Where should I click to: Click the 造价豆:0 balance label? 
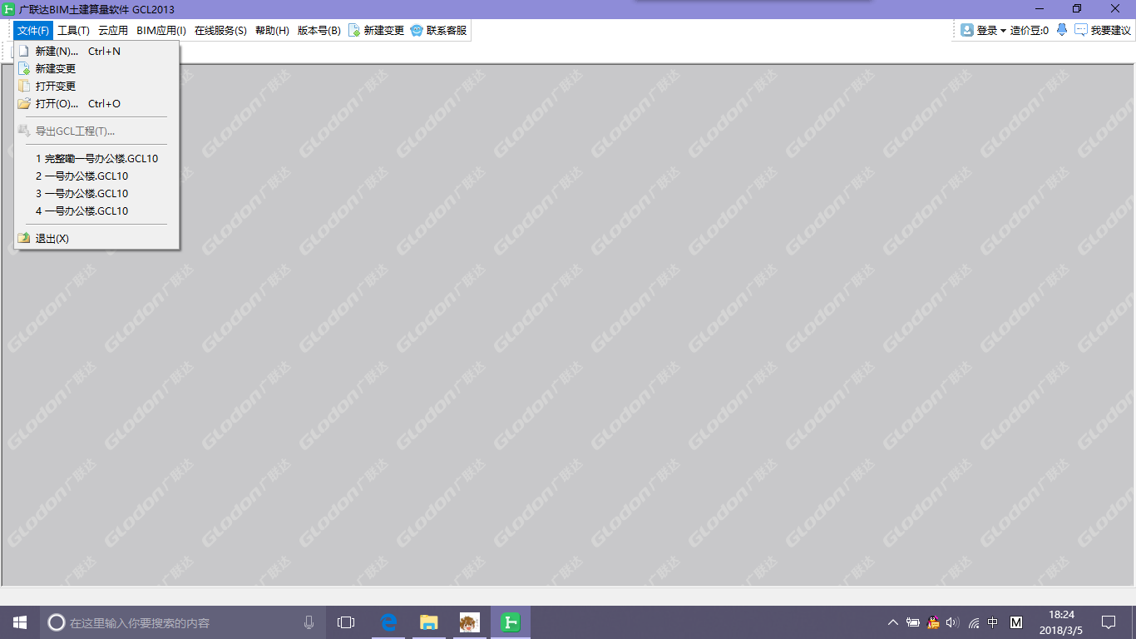(x=1030, y=30)
